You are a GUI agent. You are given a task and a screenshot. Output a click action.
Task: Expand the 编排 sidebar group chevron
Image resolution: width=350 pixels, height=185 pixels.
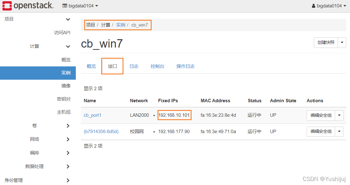[68, 153]
